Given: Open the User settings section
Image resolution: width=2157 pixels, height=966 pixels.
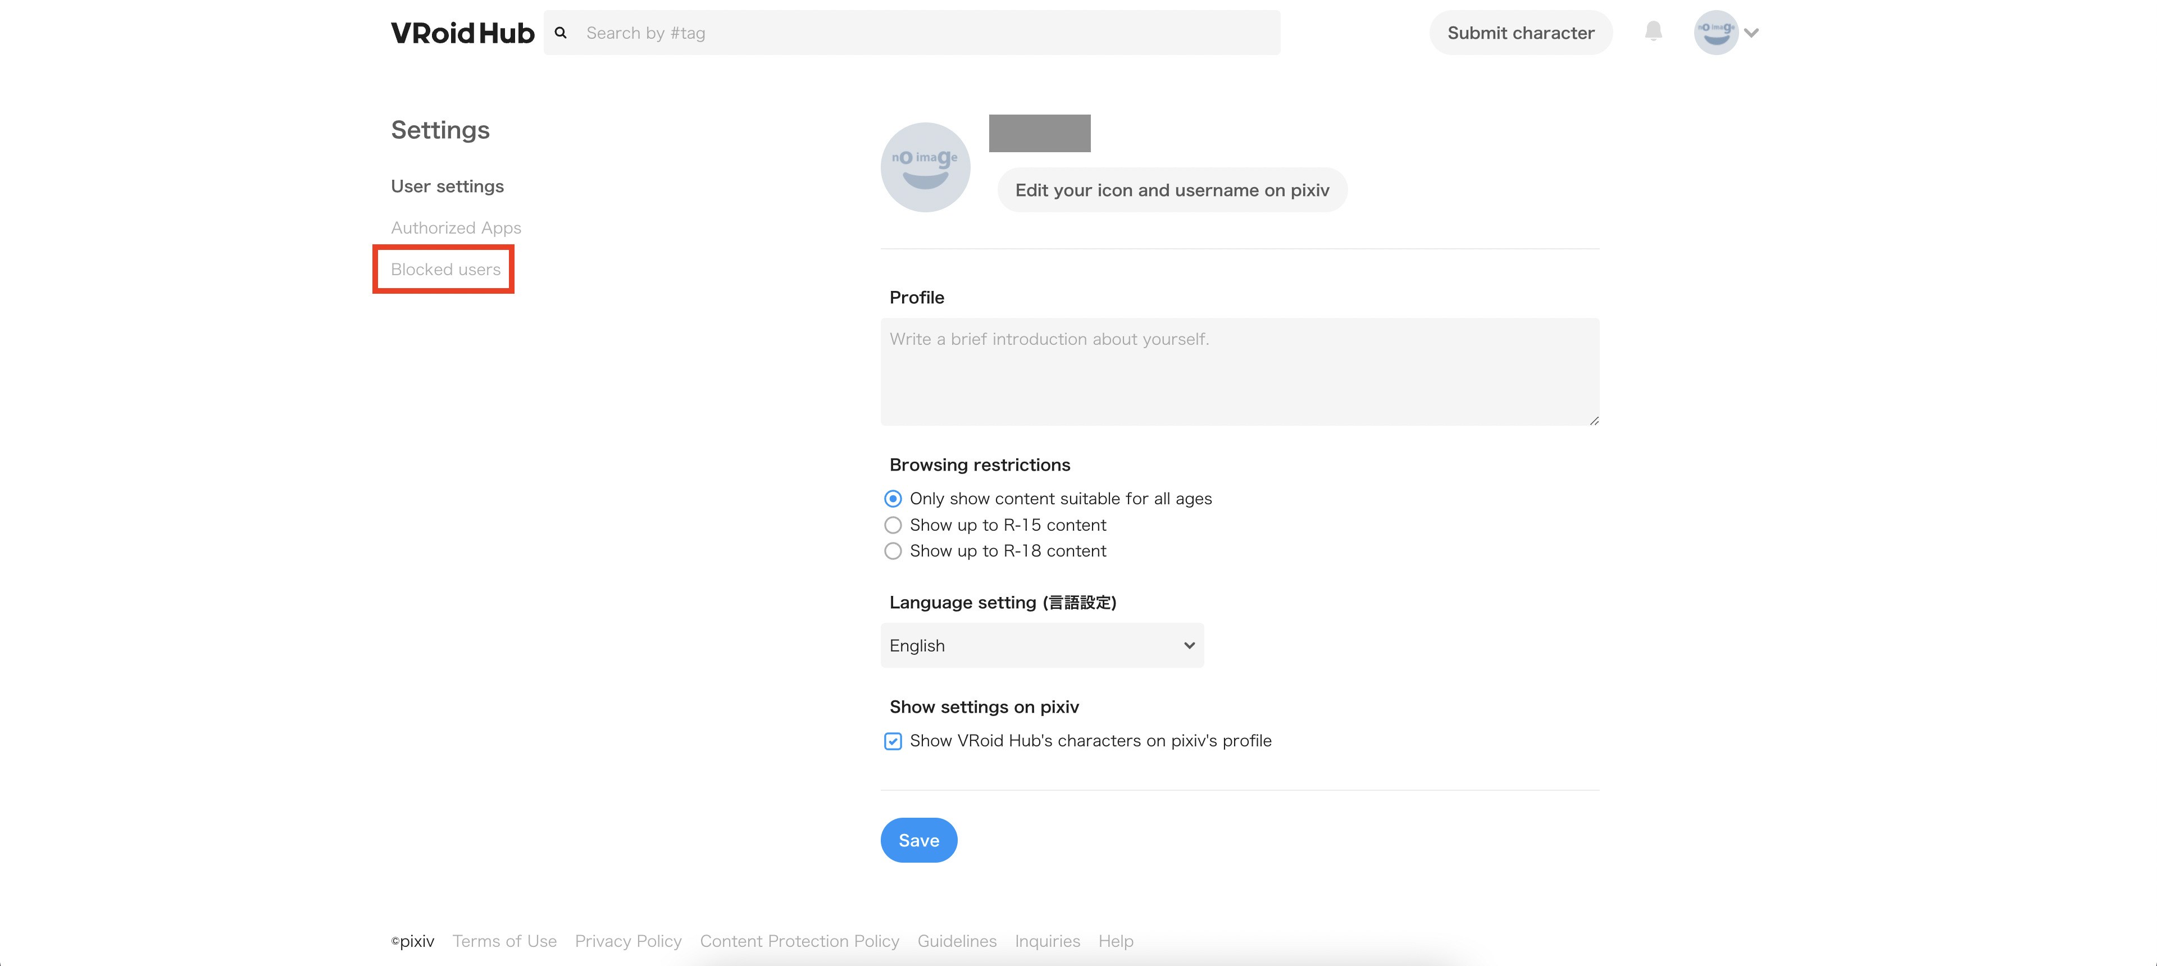Looking at the screenshot, I should click(x=447, y=186).
